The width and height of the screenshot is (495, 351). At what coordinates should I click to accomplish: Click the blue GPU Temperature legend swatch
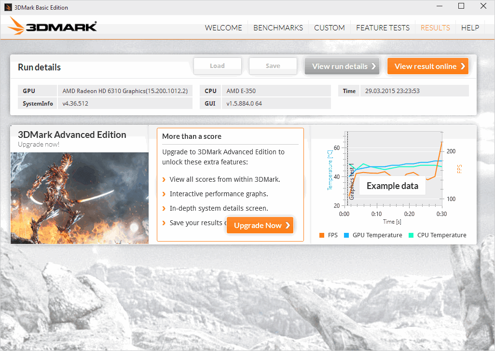tap(346, 235)
